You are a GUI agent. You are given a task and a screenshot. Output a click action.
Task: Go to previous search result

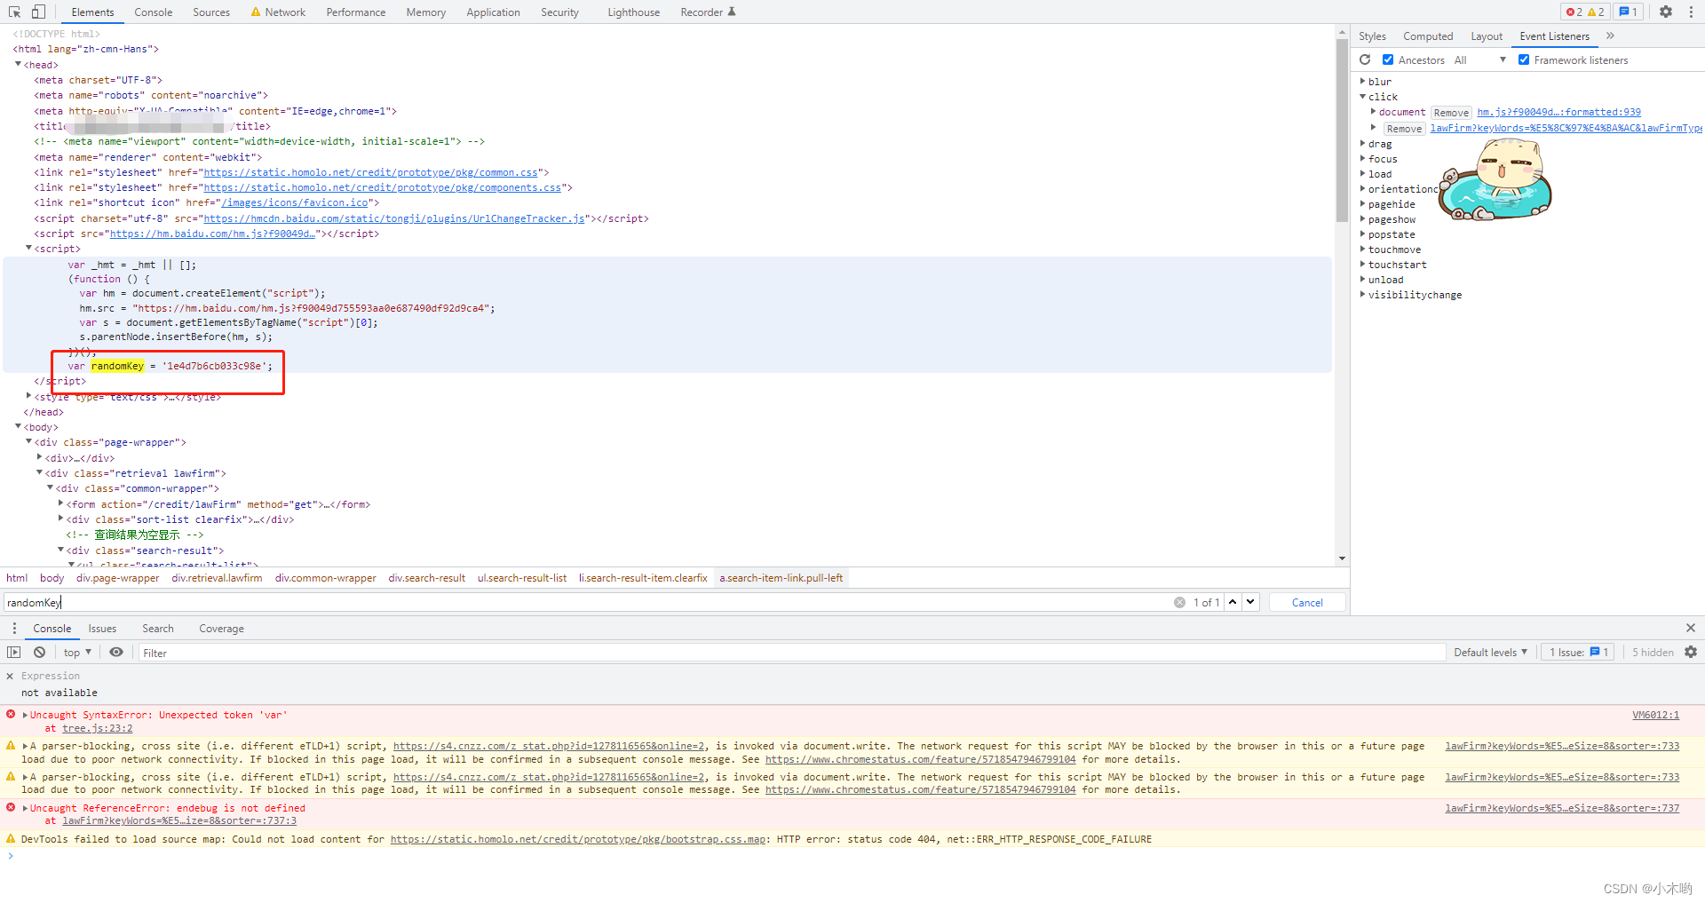tap(1233, 602)
